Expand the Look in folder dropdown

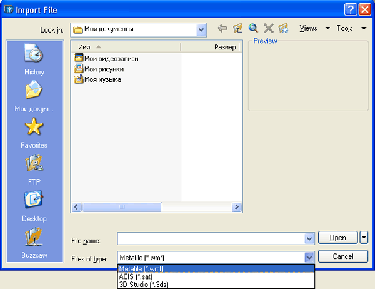[201, 29]
